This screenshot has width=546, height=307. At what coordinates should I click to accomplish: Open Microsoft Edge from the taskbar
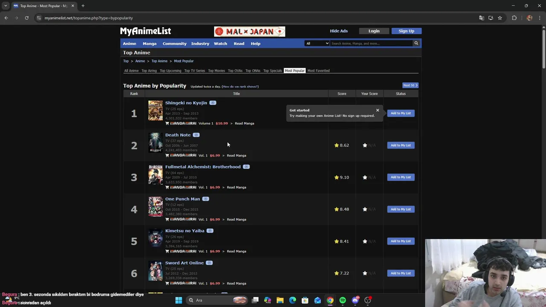(293, 300)
